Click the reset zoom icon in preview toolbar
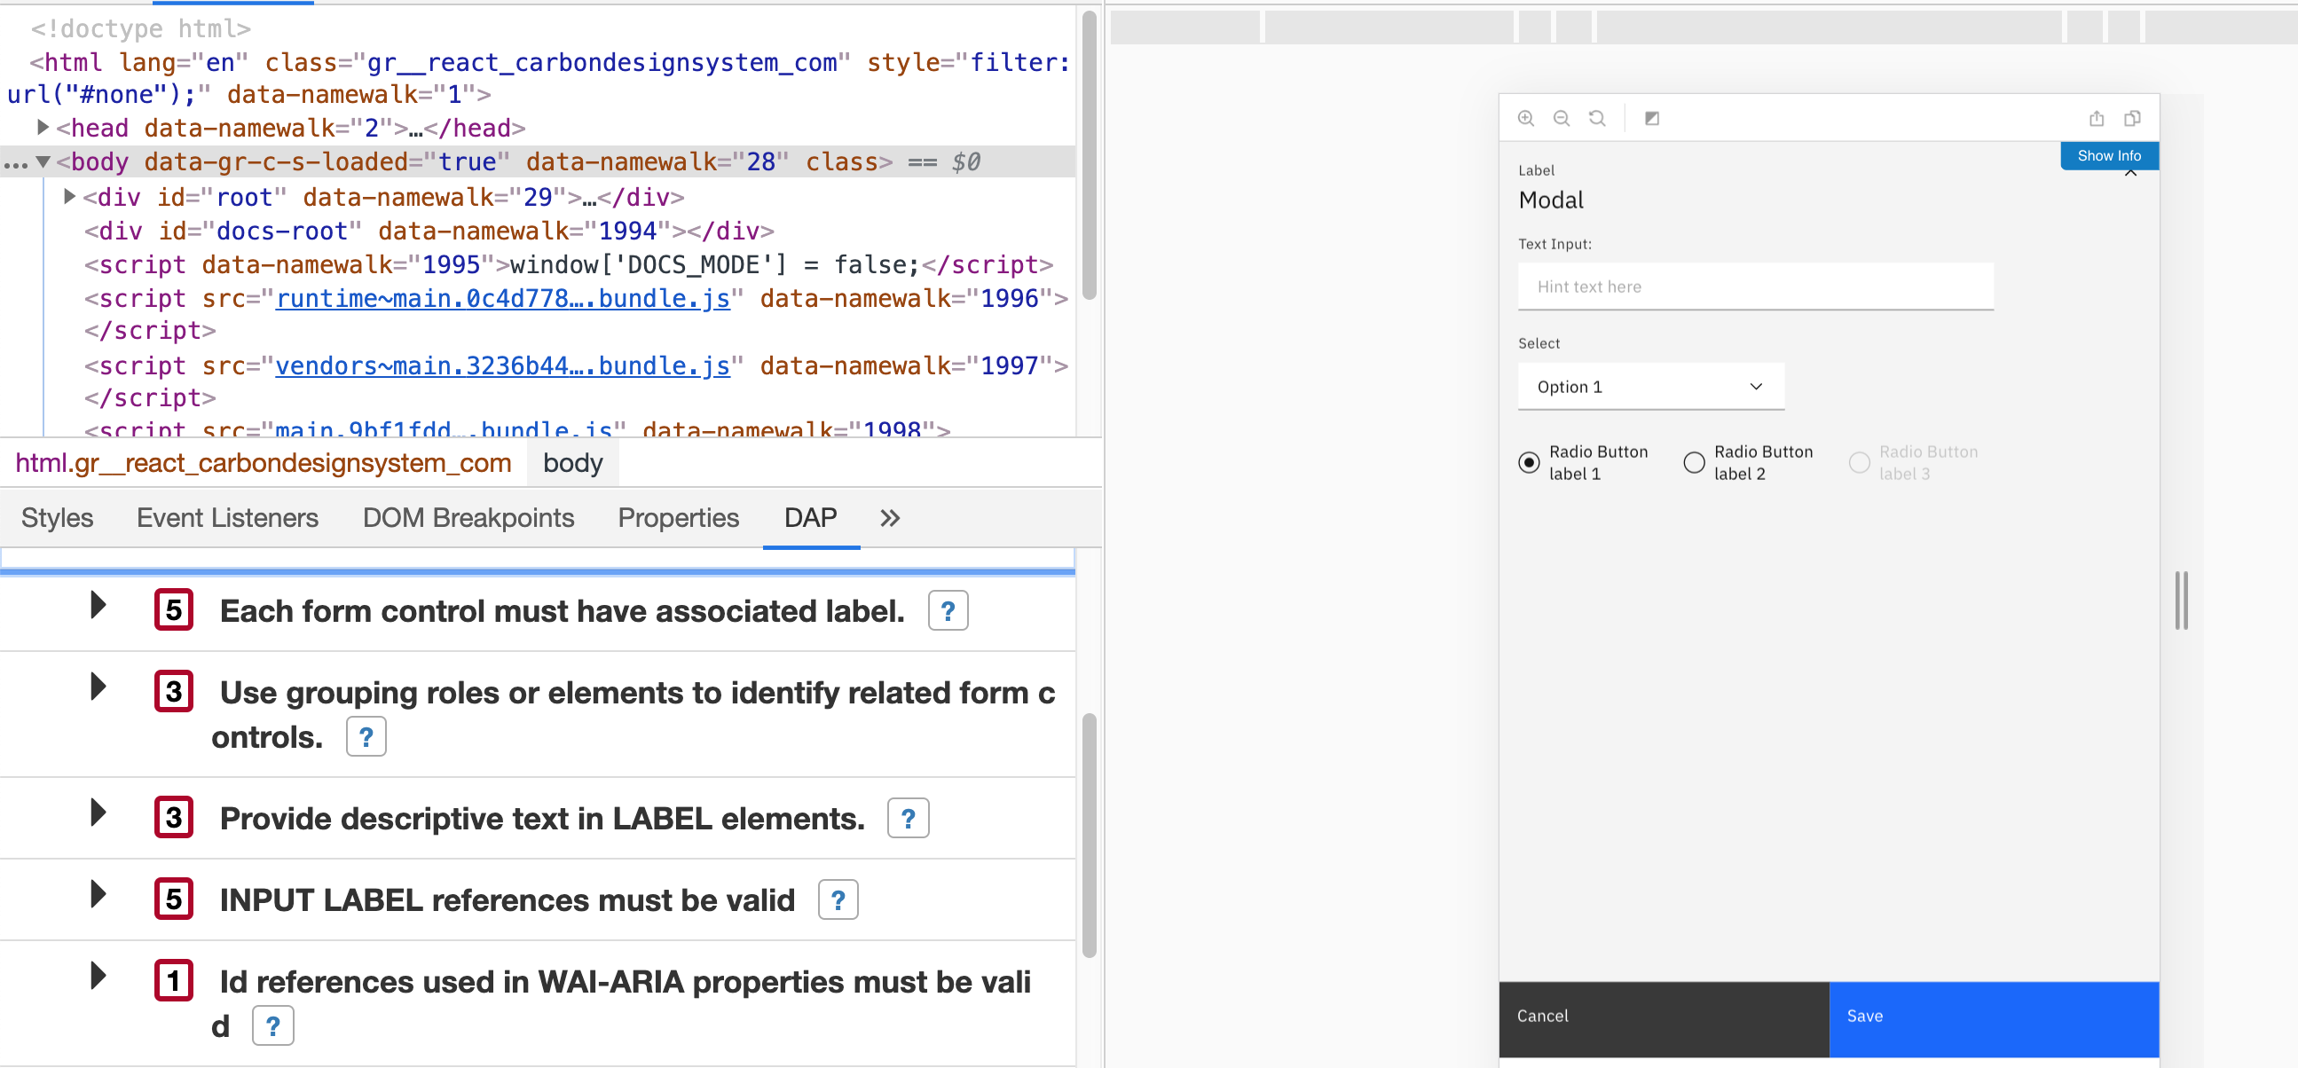 pos(1598,118)
